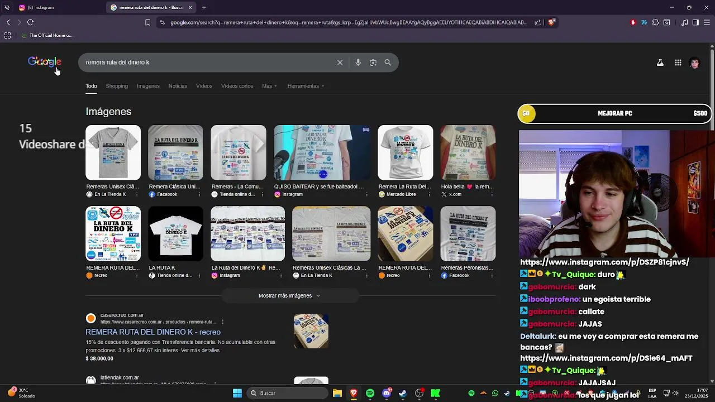This screenshot has width=715, height=402.
Task: Open QUISO BAITEAR Instagram image
Action: pos(322,153)
